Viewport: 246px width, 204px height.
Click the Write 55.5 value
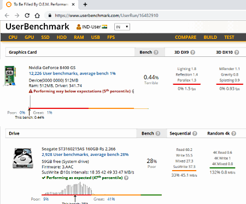click(x=184, y=155)
